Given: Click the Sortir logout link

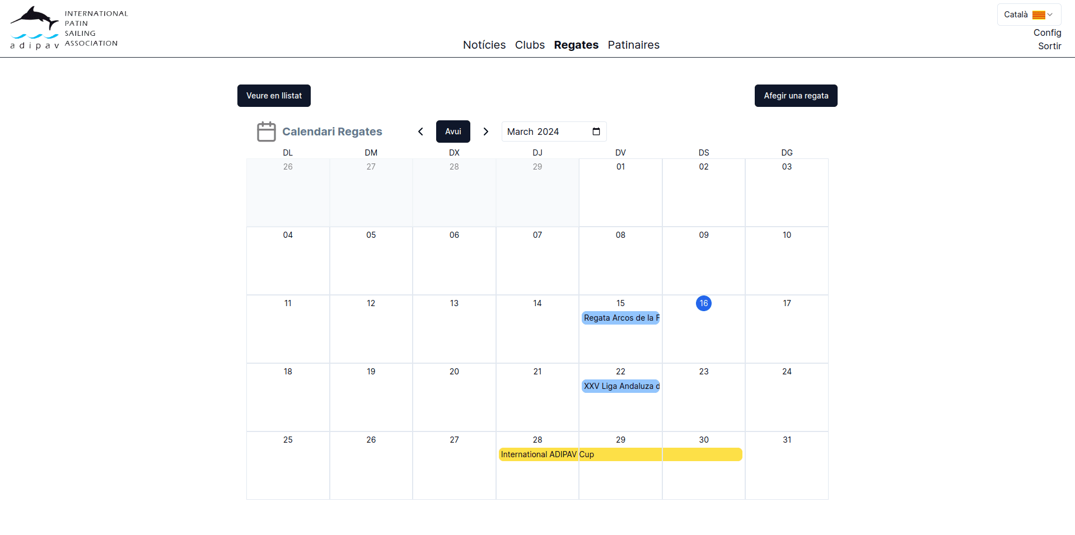Looking at the screenshot, I should 1049,46.
